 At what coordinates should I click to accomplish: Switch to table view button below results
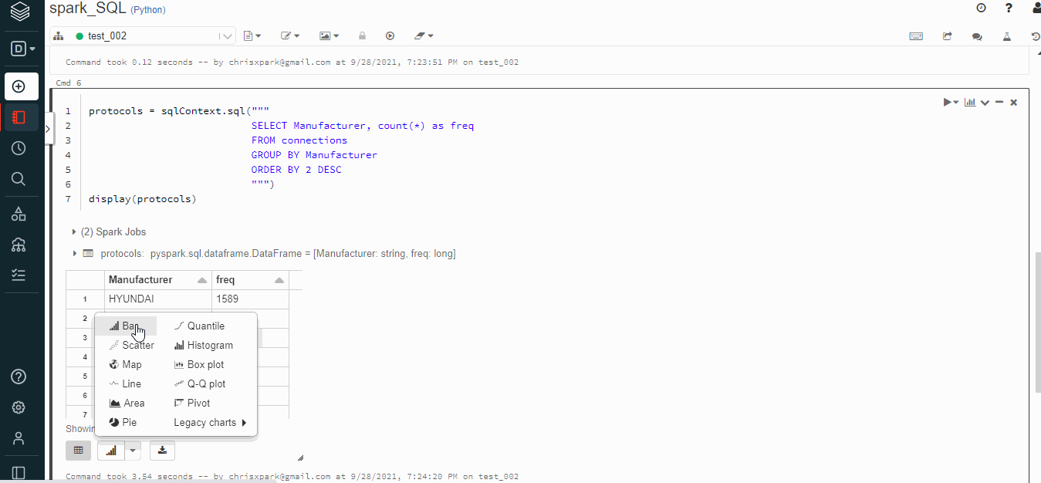click(x=78, y=450)
